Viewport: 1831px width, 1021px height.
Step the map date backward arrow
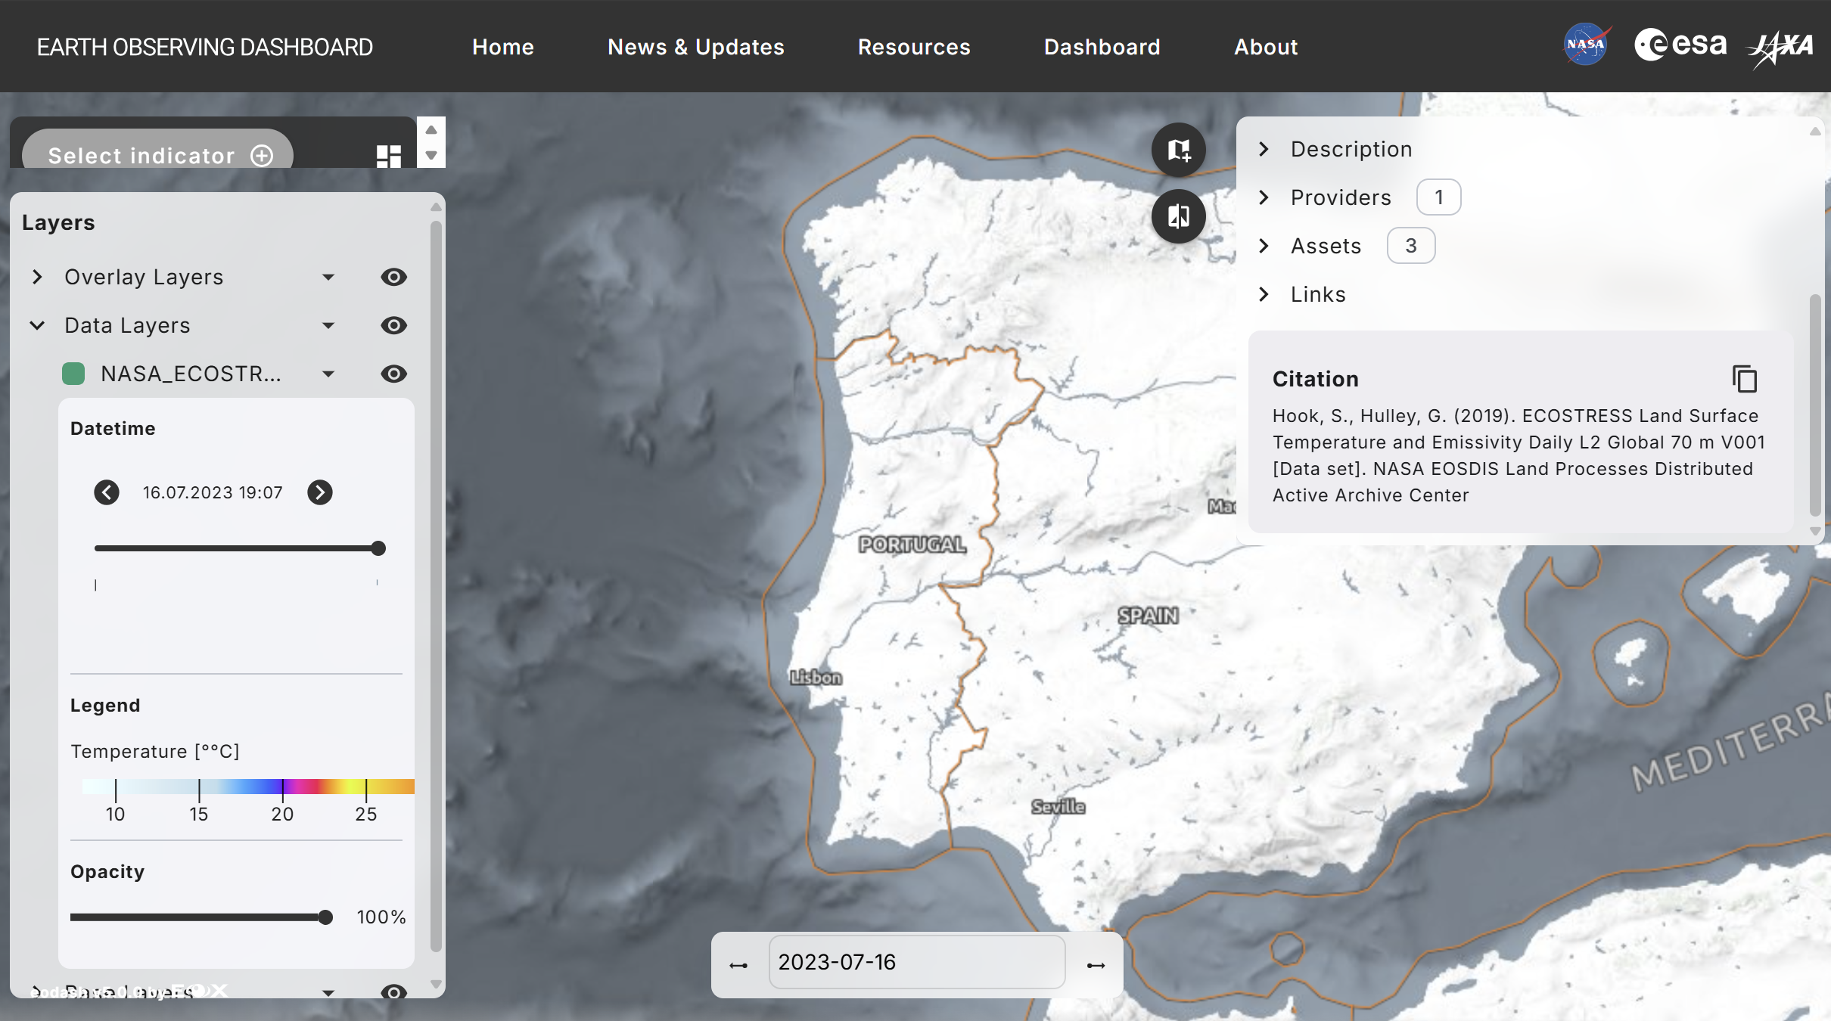click(x=738, y=965)
